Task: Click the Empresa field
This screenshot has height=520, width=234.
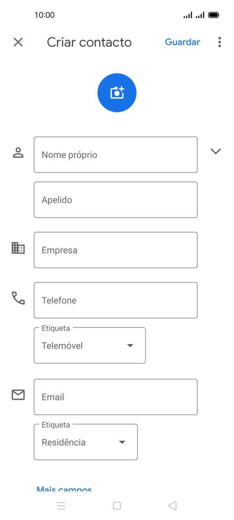Action: [x=115, y=250]
